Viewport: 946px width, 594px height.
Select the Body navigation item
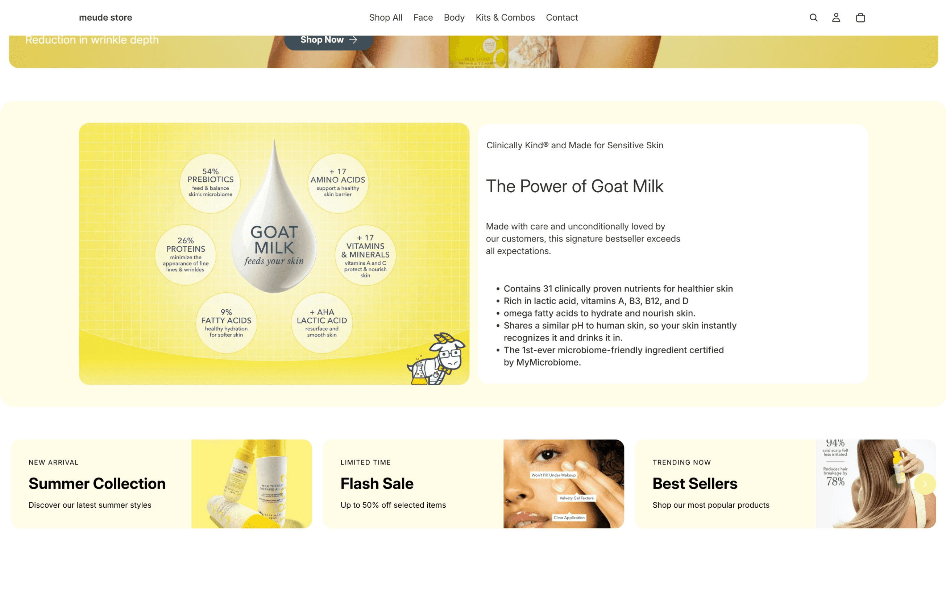click(x=454, y=18)
